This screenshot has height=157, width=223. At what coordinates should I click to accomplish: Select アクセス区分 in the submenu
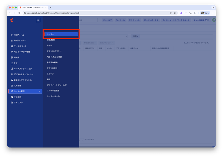coord(52,68)
